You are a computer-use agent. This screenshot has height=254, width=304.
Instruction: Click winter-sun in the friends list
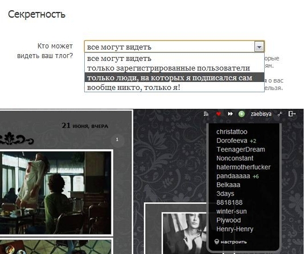tap(232, 211)
